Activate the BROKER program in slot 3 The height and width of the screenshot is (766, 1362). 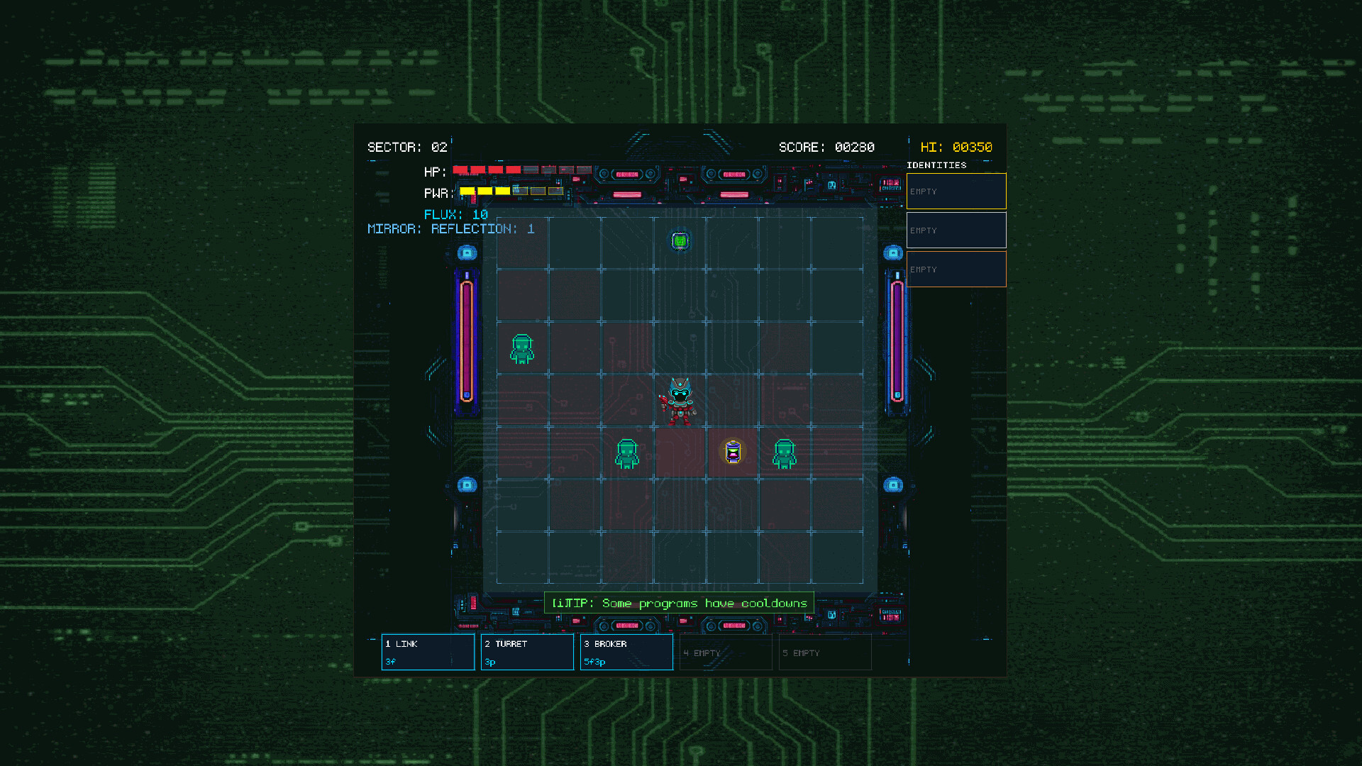point(626,652)
